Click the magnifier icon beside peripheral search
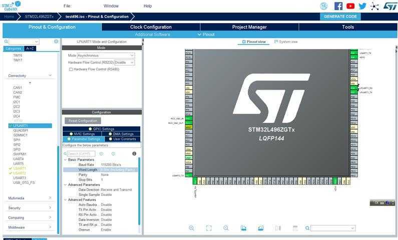The image size is (398, 240). tap(6, 41)
